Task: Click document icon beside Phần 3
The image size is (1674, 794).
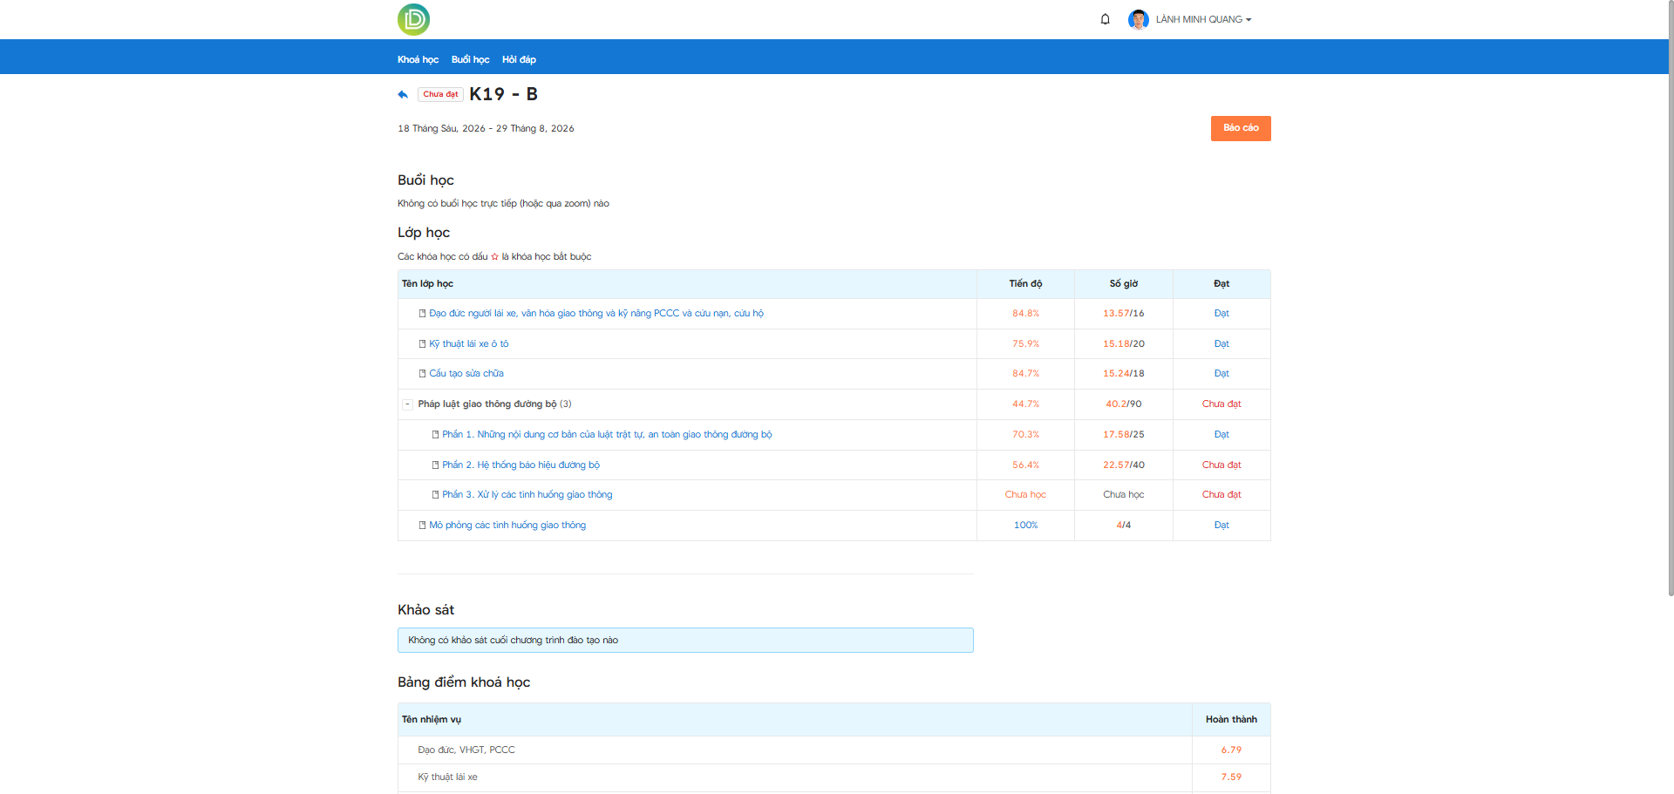Action: 436,495
